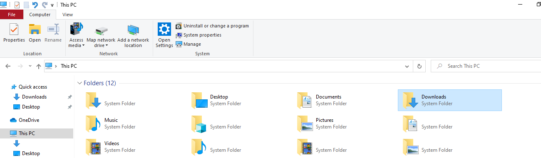
Task: Open System properties from the ribbon
Action: (199, 35)
